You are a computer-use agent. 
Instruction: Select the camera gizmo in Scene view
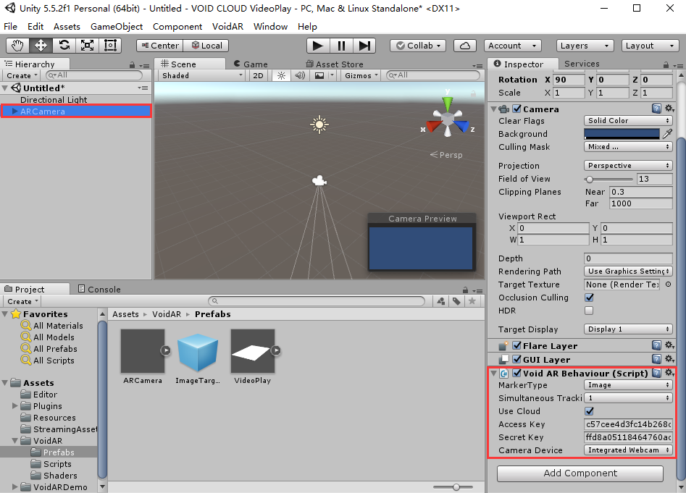pos(319,180)
